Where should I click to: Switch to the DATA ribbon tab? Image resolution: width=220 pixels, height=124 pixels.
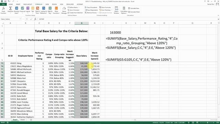tap(47, 4)
